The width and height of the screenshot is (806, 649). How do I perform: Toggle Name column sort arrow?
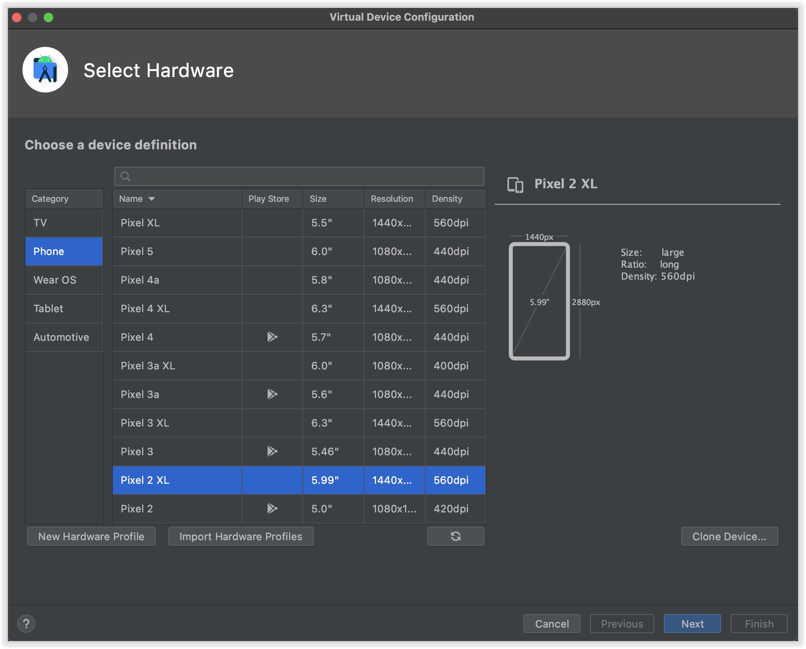(152, 199)
